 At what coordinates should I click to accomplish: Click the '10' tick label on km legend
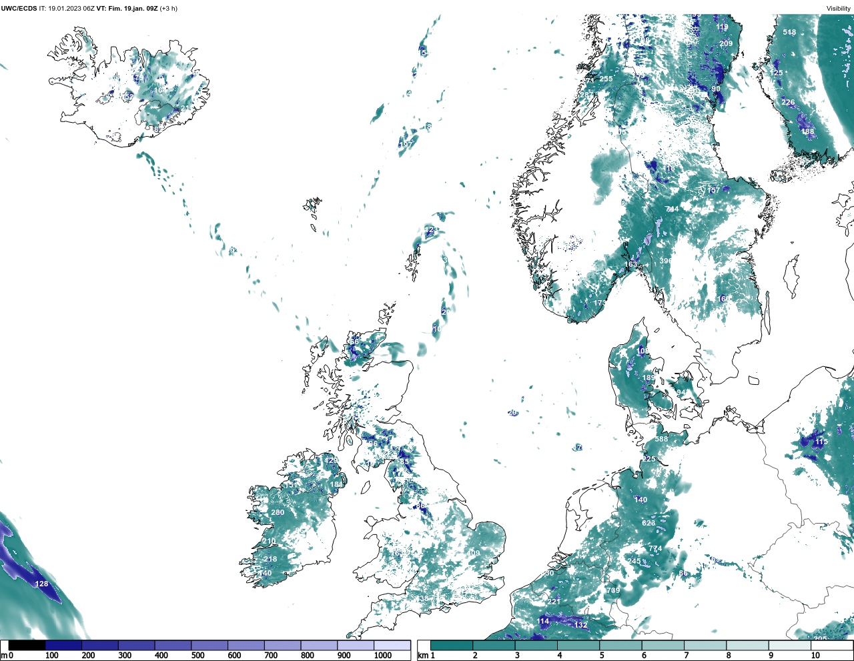click(x=815, y=656)
